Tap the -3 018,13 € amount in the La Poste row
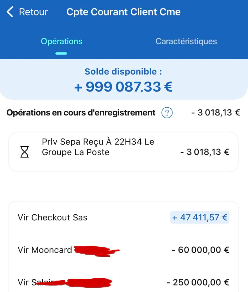This screenshot has width=248, height=292. tap(205, 152)
